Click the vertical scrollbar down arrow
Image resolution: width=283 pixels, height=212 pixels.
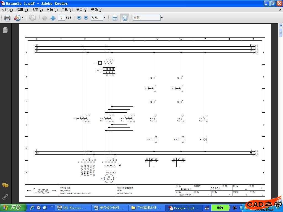point(281,201)
